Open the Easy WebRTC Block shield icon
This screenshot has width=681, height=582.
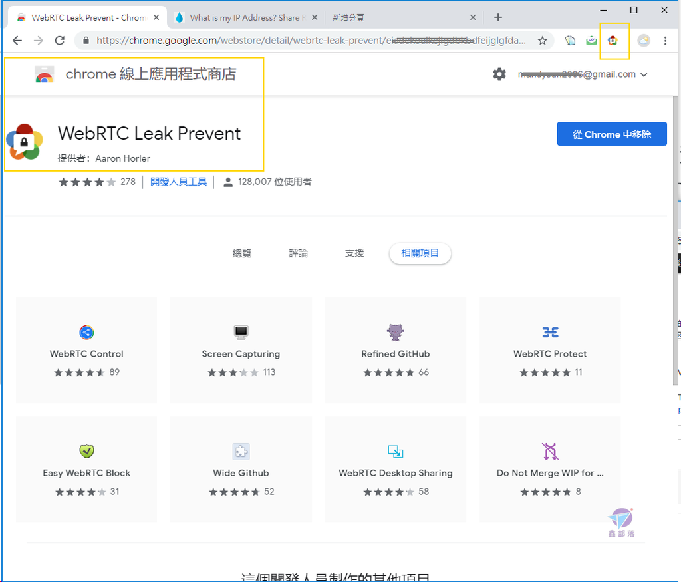[87, 451]
